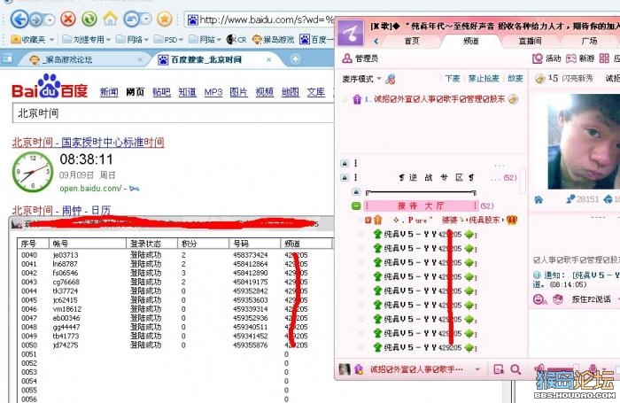This screenshot has width=620, height=403.
Task: Click the search magnifier at YY bottom bar
Action: click(x=515, y=369)
